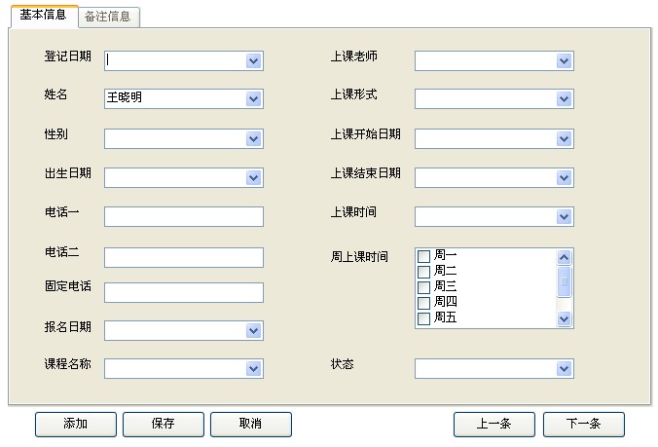The image size is (658, 447).
Task: Switch to the 备注信息 tab
Action: (108, 17)
